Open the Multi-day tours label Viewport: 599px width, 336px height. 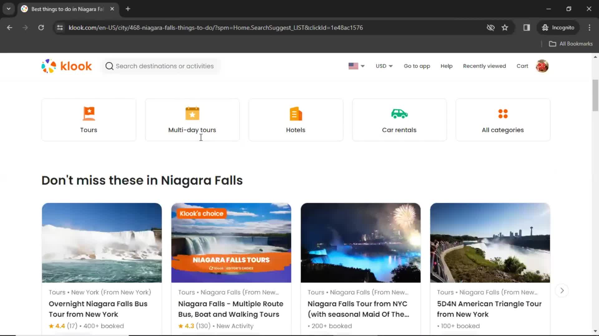point(192,130)
